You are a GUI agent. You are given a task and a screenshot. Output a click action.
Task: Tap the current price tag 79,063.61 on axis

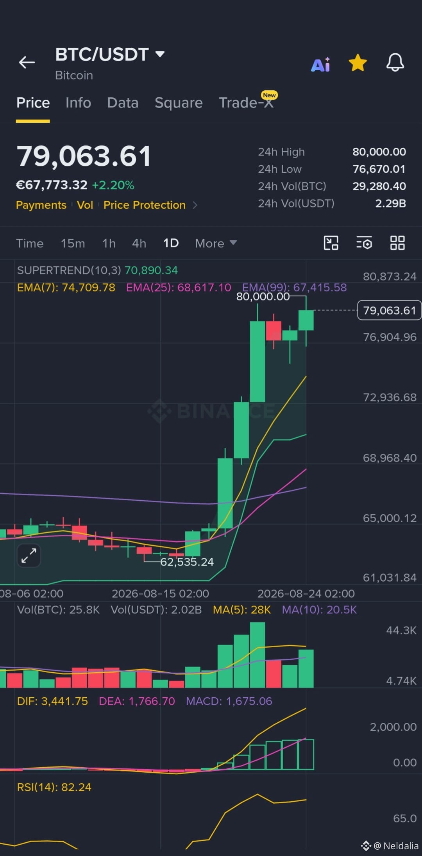click(389, 310)
